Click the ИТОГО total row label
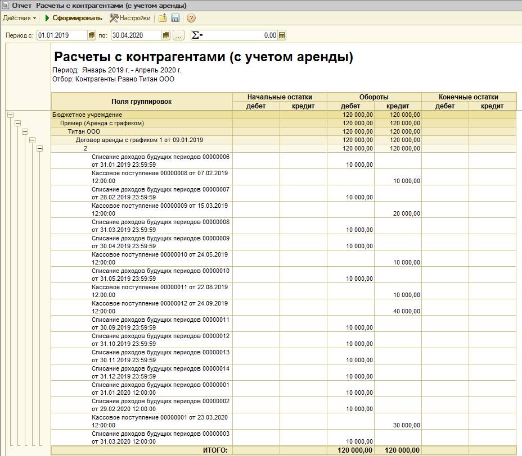Image resolution: width=522 pixels, height=456 pixels. pos(215,450)
